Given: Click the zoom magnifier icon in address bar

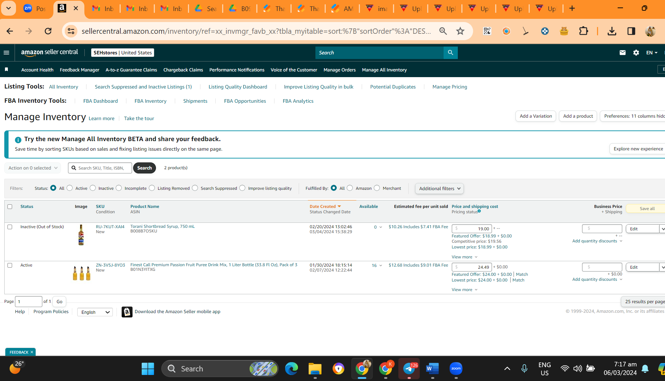Looking at the screenshot, I should click(443, 31).
